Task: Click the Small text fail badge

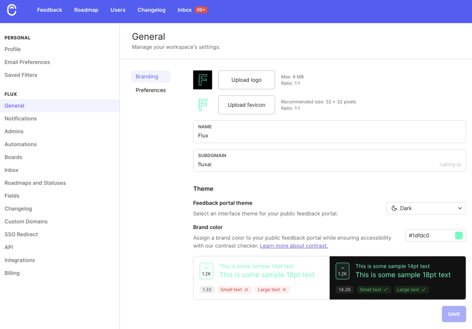Action: click(x=234, y=290)
